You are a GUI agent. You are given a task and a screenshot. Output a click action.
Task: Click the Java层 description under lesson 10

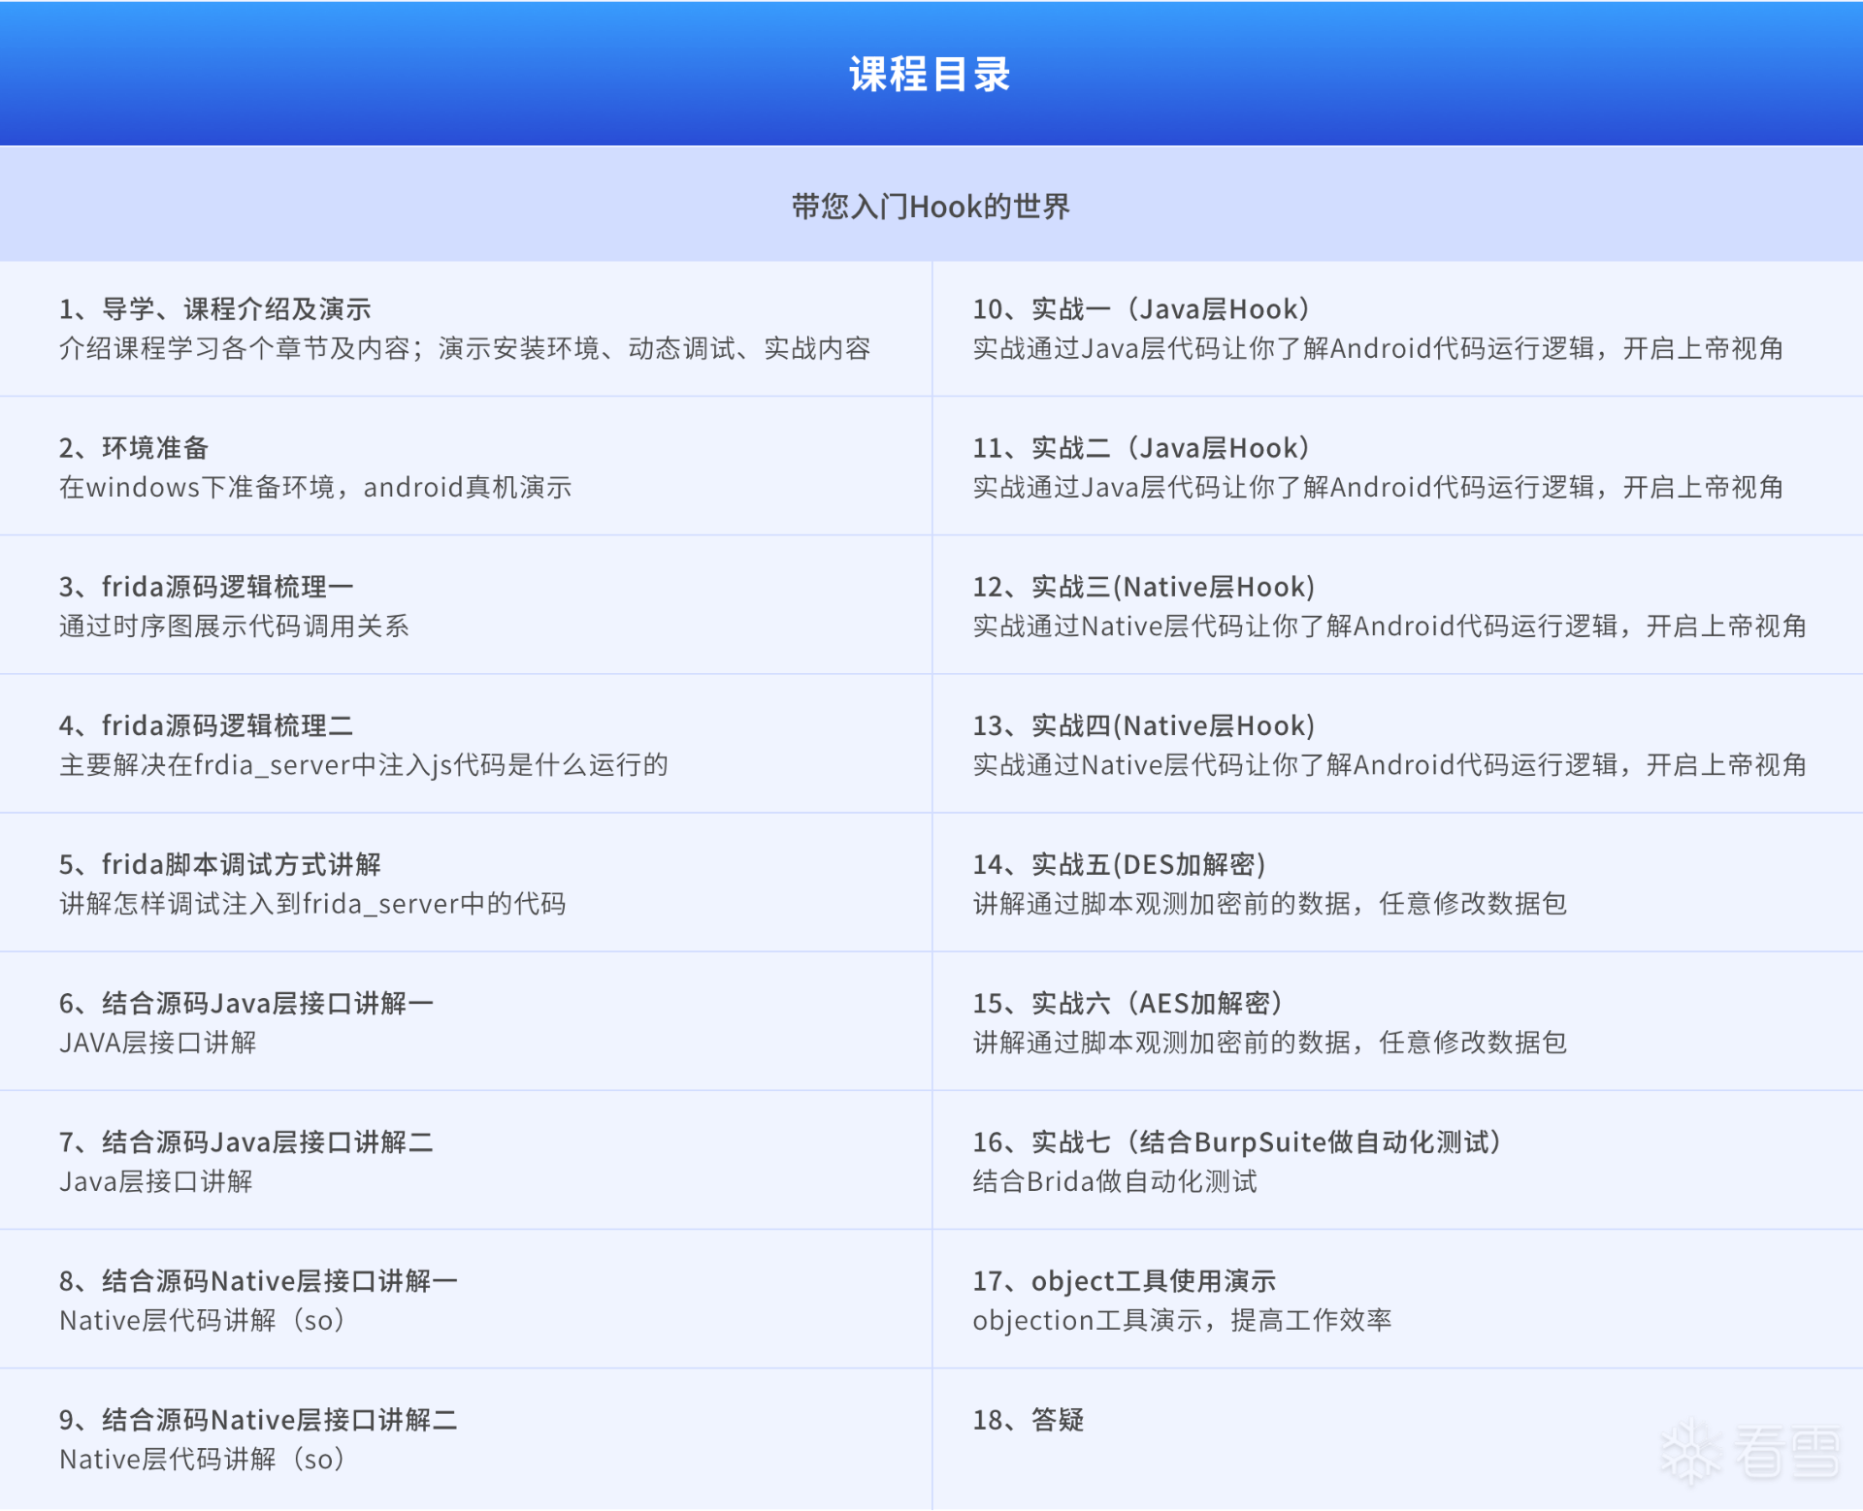point(1378,348)
